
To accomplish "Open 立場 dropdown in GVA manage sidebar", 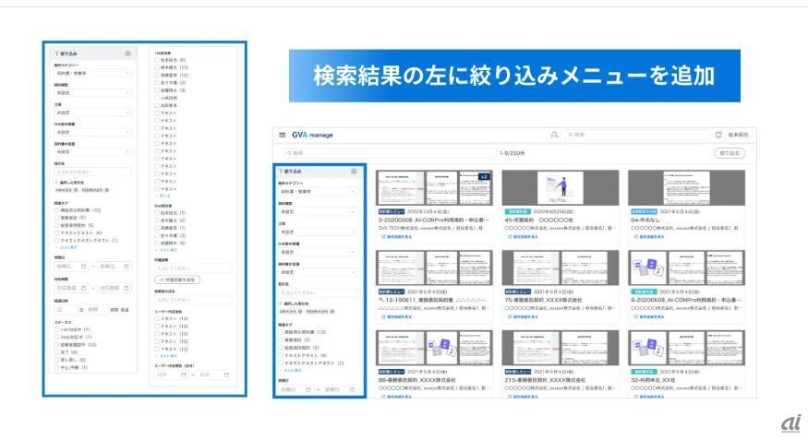I will click(318, 232).
